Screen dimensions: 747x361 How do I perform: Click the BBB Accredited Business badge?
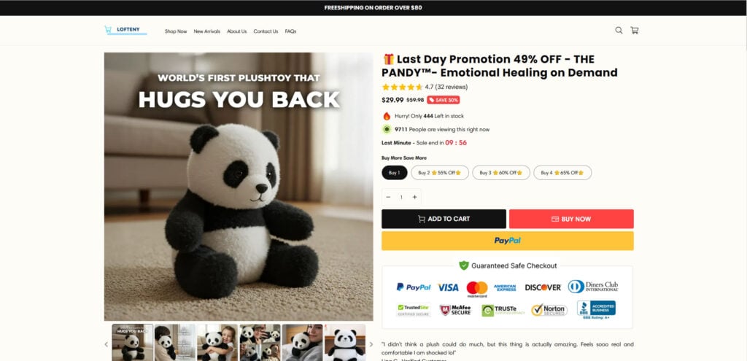[596, 309]
